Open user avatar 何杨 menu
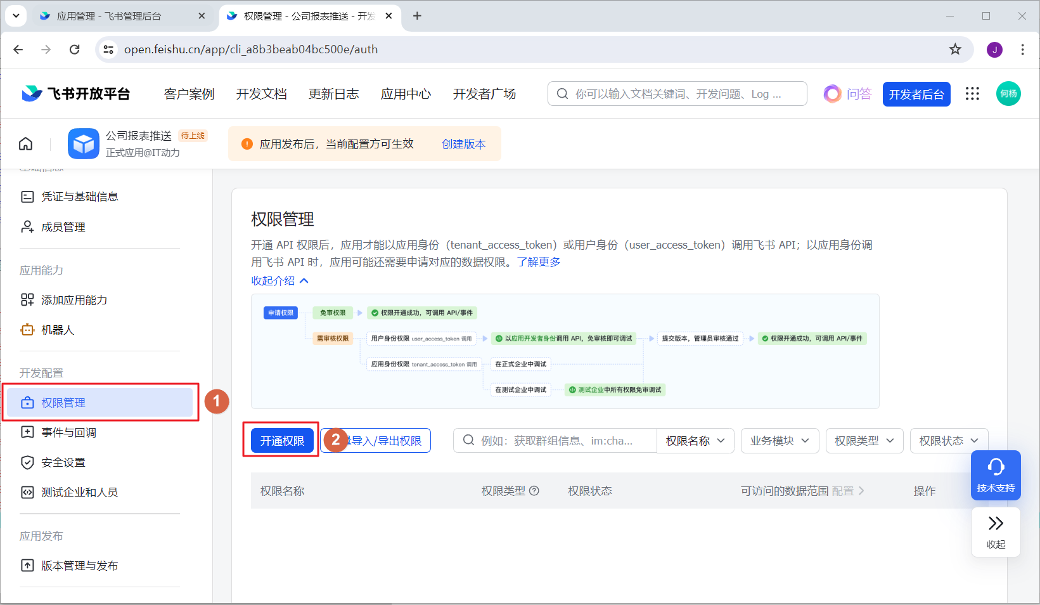This screenshot has width=1040, height=605. pos(1008,94)
